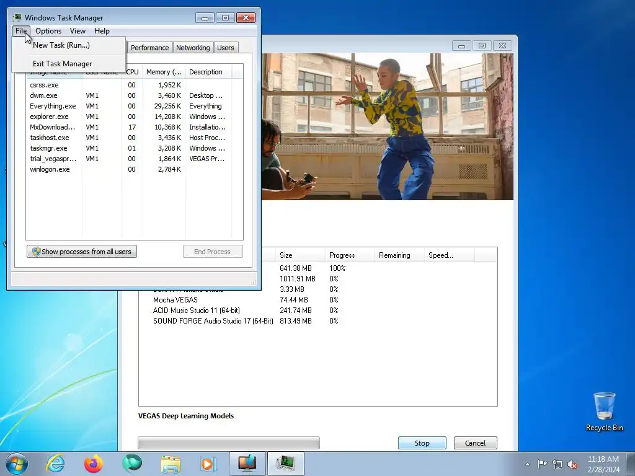The height and width of the screenshot is (476, 635).
Task: Switch to the Users tab
Action: [x=225, y=48]
